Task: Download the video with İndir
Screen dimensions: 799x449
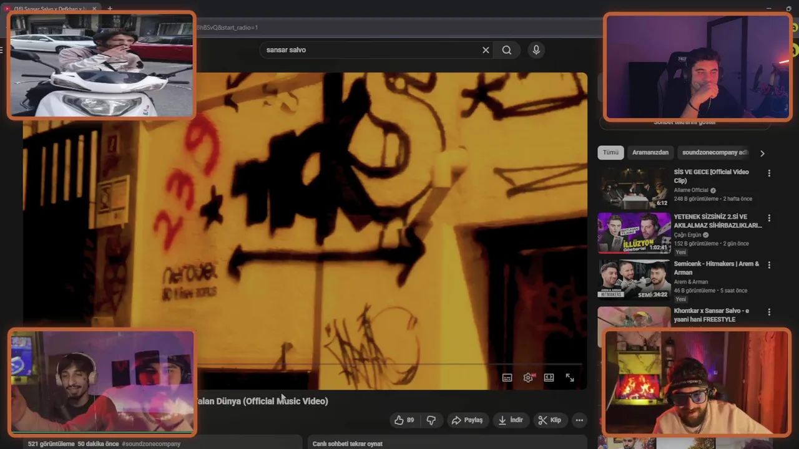Action: click(x=510, y=420)
